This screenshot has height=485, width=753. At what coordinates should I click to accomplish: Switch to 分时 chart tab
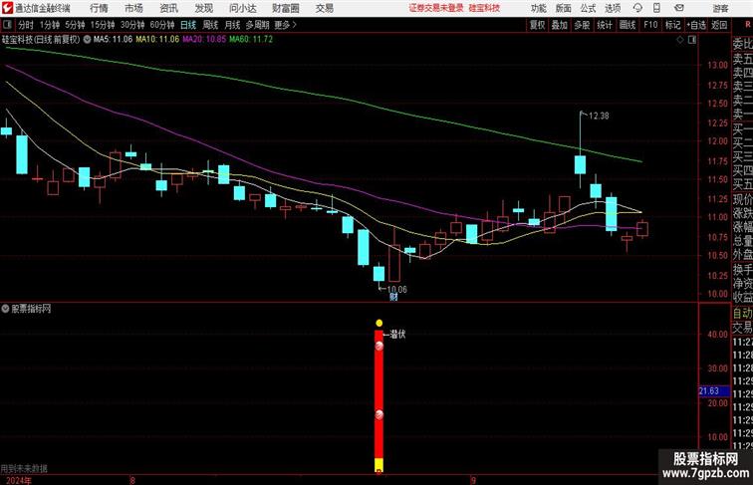click(26, 25)
